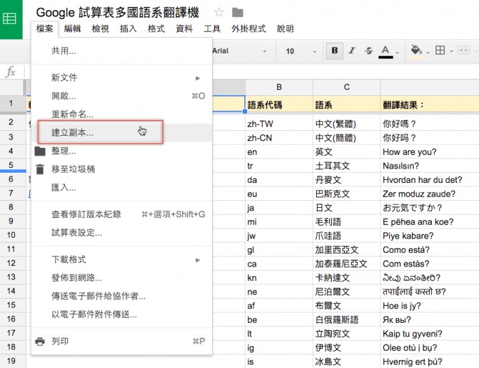Open the Google Sheets home icon
Screen dimensions: 479x368
[x=11, y=19]
